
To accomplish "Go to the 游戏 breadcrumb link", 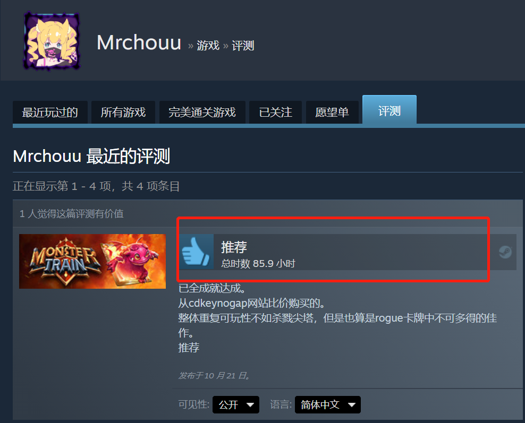I will point(208,46).
